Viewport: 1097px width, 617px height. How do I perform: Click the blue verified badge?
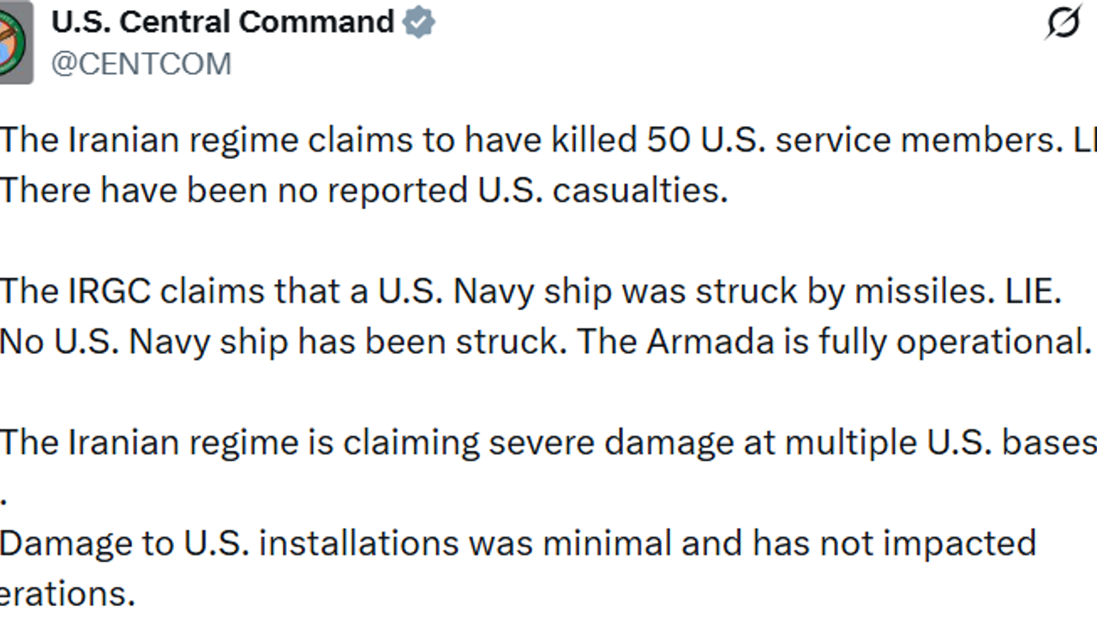tap(419, 22)
